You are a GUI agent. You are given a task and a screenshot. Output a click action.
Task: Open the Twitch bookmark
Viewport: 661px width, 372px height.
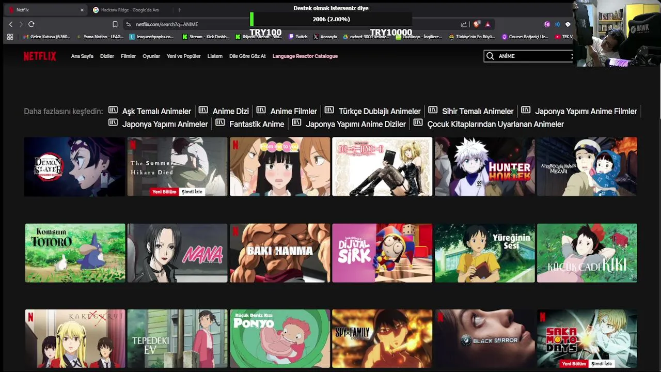pyautogui.click(x=298, y=37)
